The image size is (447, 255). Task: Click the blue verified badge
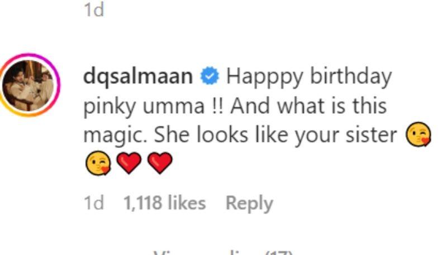[x=211, y=76]
